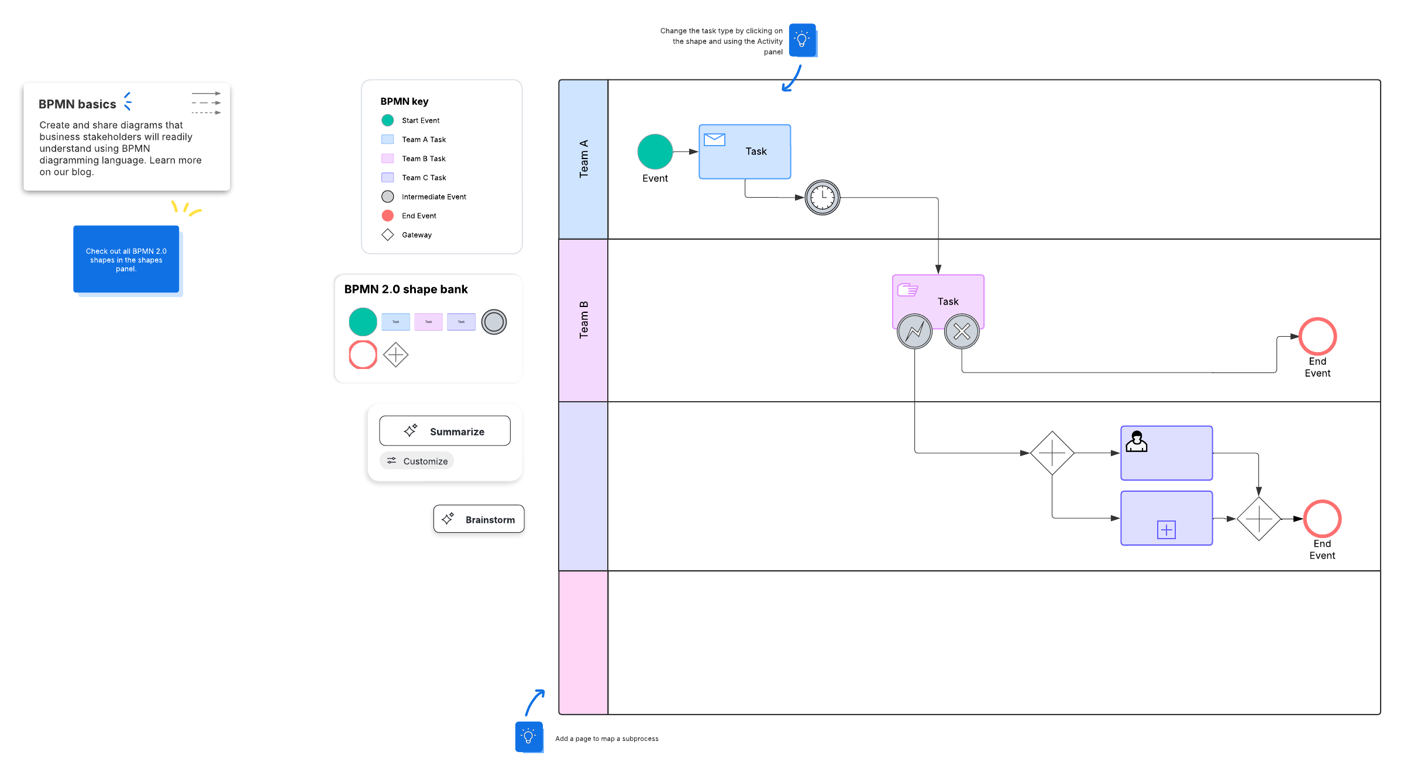1404x776 pixels.
Task: Click the timer intermediate event clock icon
Action: tap(822, 198)
